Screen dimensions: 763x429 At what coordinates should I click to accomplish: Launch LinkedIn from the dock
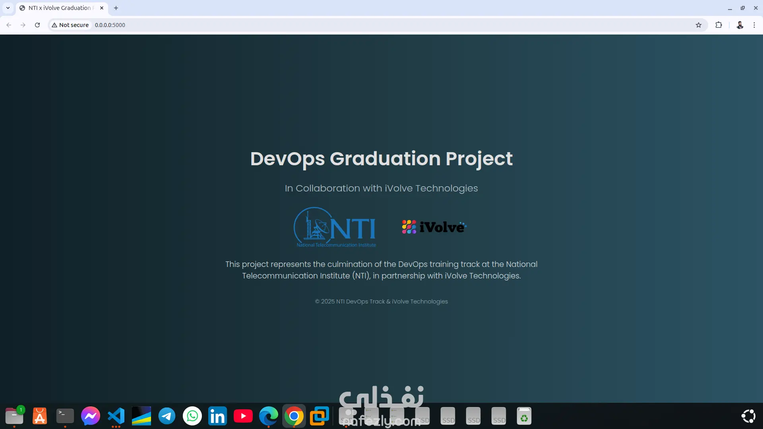tap(218, 416)
